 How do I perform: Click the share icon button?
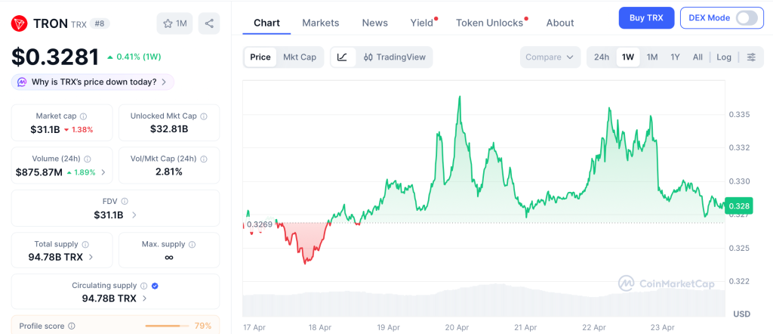point(209,23)
